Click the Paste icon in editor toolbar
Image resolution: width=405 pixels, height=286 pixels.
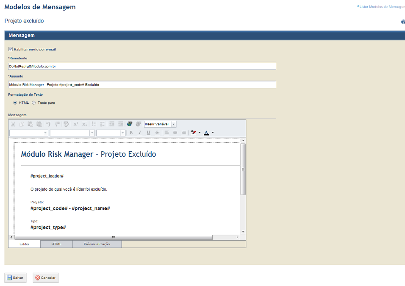pyautogui.click(x=30, y=124)
